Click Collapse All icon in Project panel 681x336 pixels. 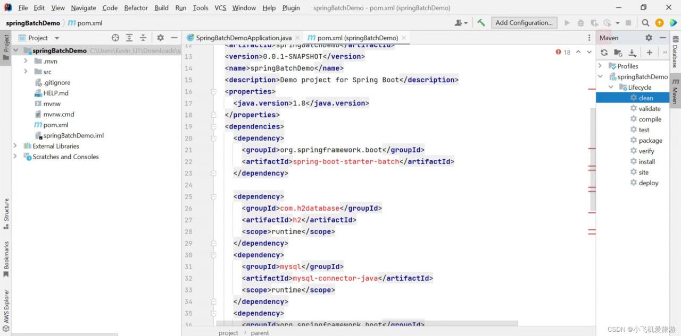point(143,38)
